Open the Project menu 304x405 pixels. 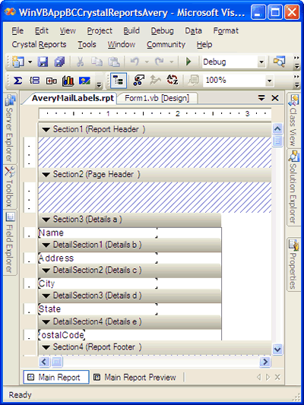100,30
